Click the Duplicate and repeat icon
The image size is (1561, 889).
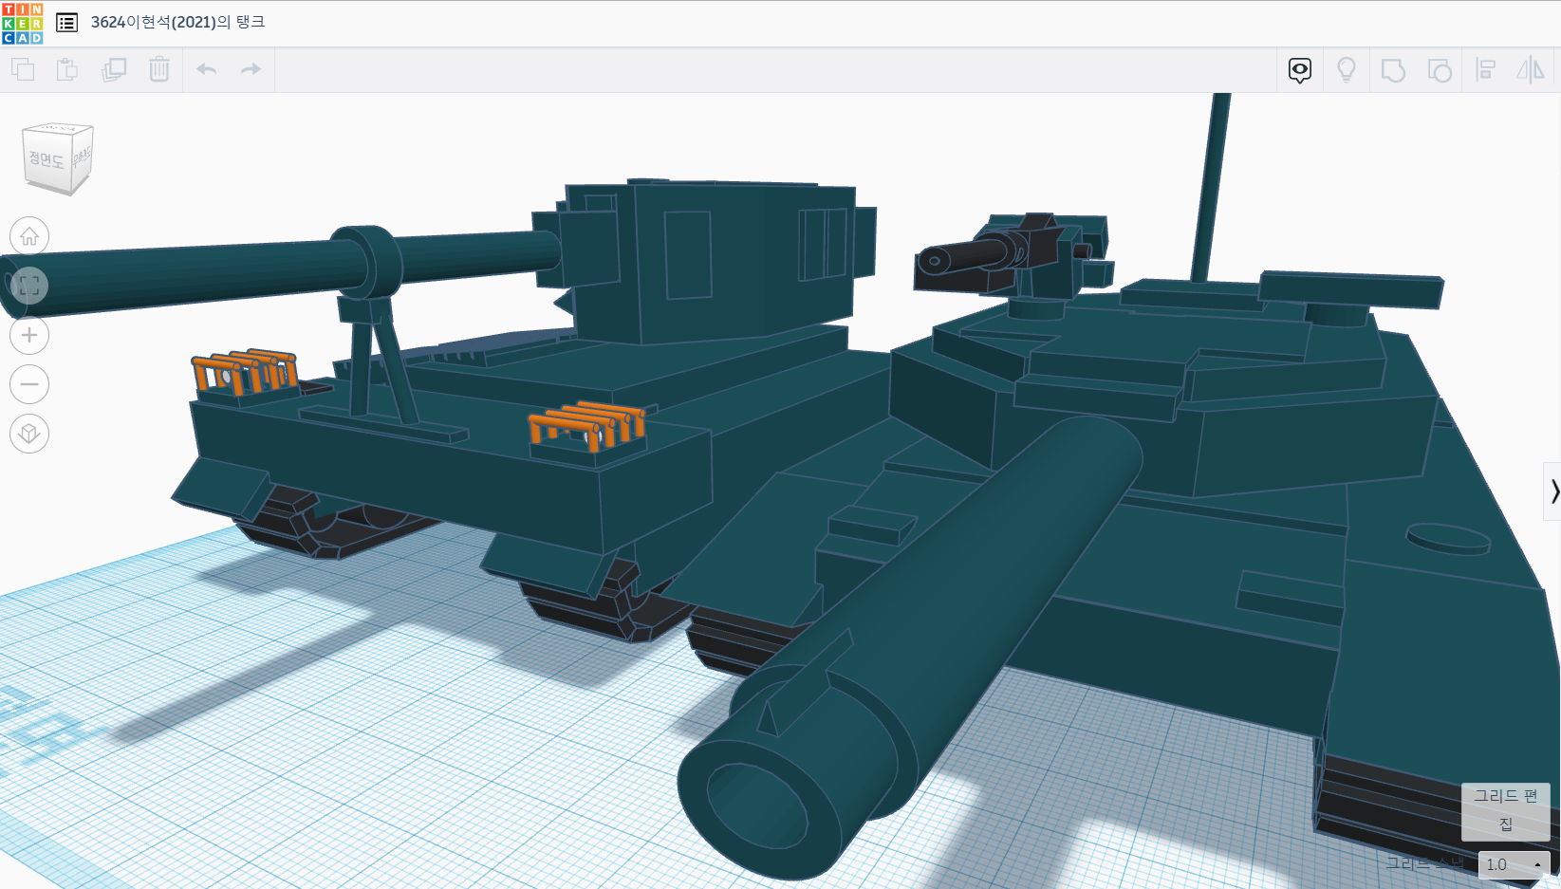coord(114,69)
